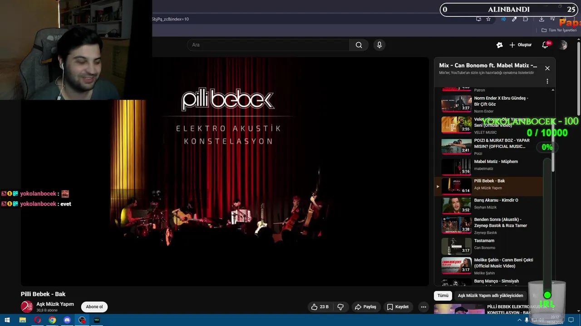Viewport: 581px width, 326px height.
Task: Click install app icon in address bar
Action: point(478,19)
